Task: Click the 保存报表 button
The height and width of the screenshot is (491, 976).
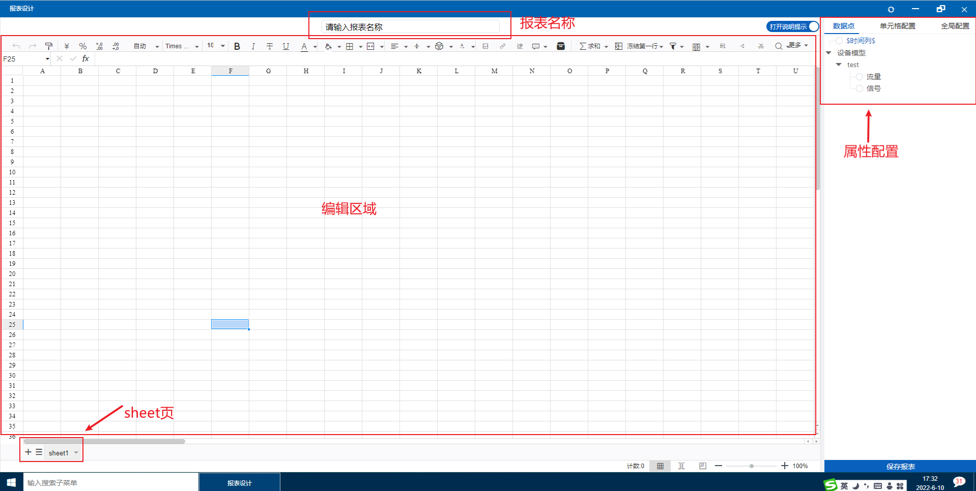Action: [x=900, y=466]
